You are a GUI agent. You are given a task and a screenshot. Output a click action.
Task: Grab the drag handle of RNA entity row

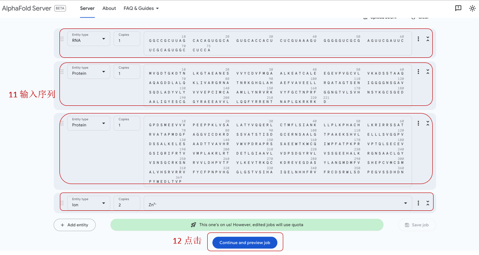pyautogui.click(x=62, y=39)
